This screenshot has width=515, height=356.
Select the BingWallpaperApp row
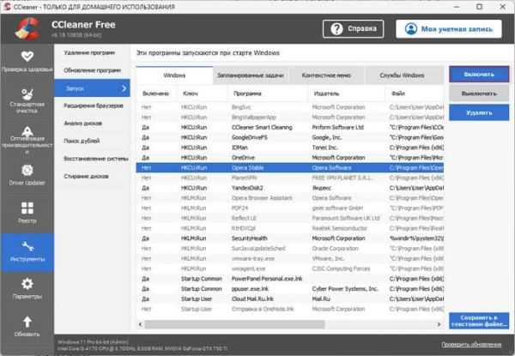pos(290,118)
